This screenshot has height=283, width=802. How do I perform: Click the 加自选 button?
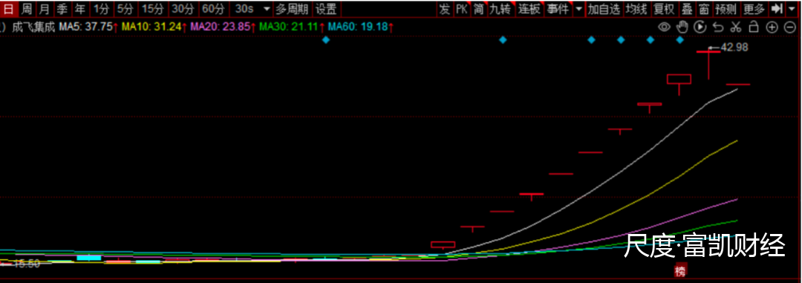pyautogui.click(x=604, y=9)
